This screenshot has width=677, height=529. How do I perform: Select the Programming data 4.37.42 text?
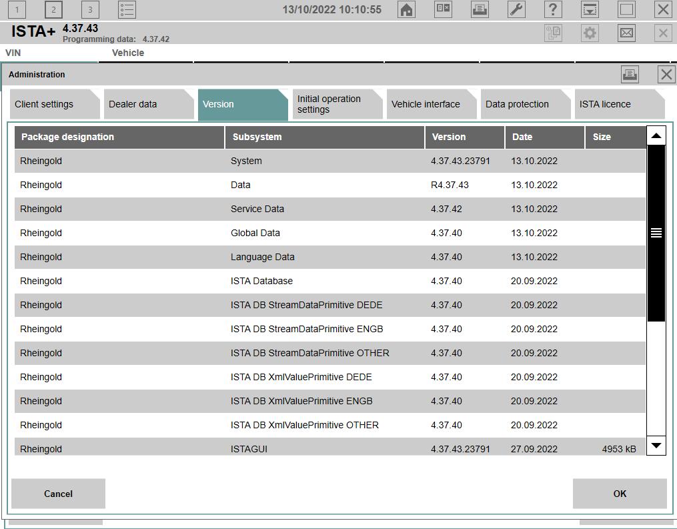click(116, 39)
